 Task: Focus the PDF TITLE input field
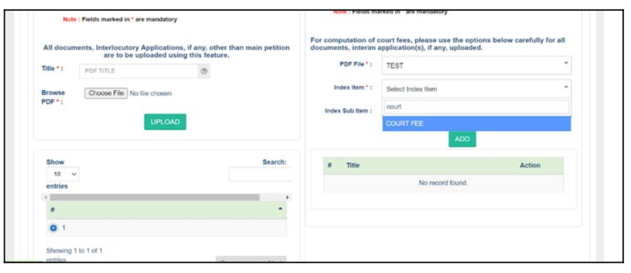click(138, 71)
